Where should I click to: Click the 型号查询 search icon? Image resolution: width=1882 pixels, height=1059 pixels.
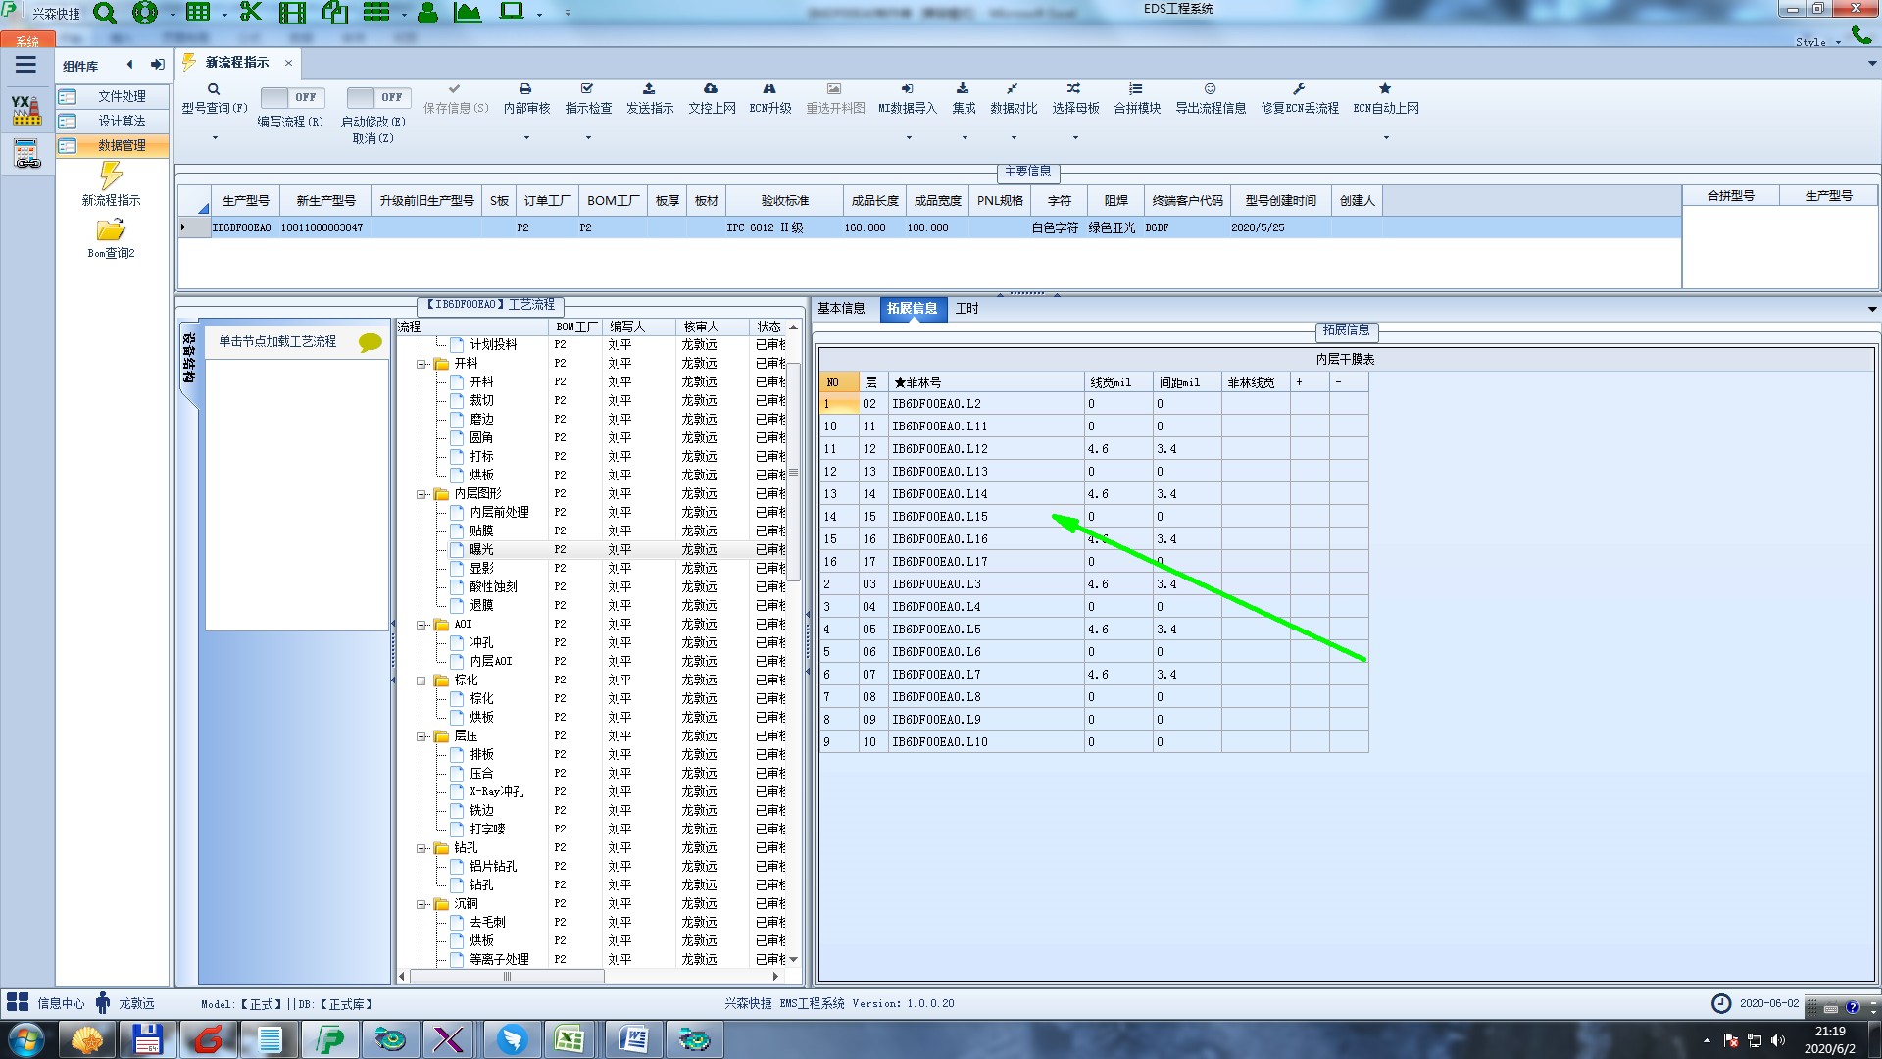click(213, 89)
